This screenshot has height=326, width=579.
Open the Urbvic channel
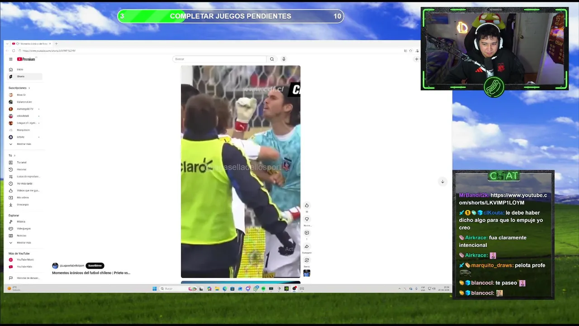click(25, 137)
